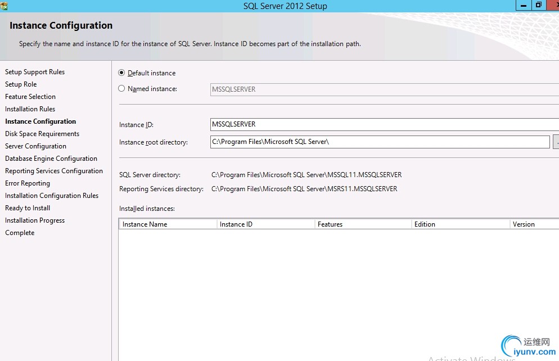
Task: Open Installation Configuration Rules step
Action: coord(52,196)
